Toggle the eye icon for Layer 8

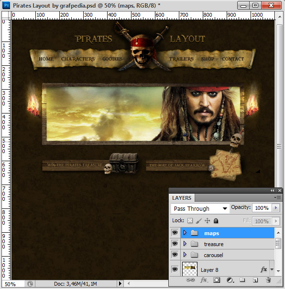175,269
